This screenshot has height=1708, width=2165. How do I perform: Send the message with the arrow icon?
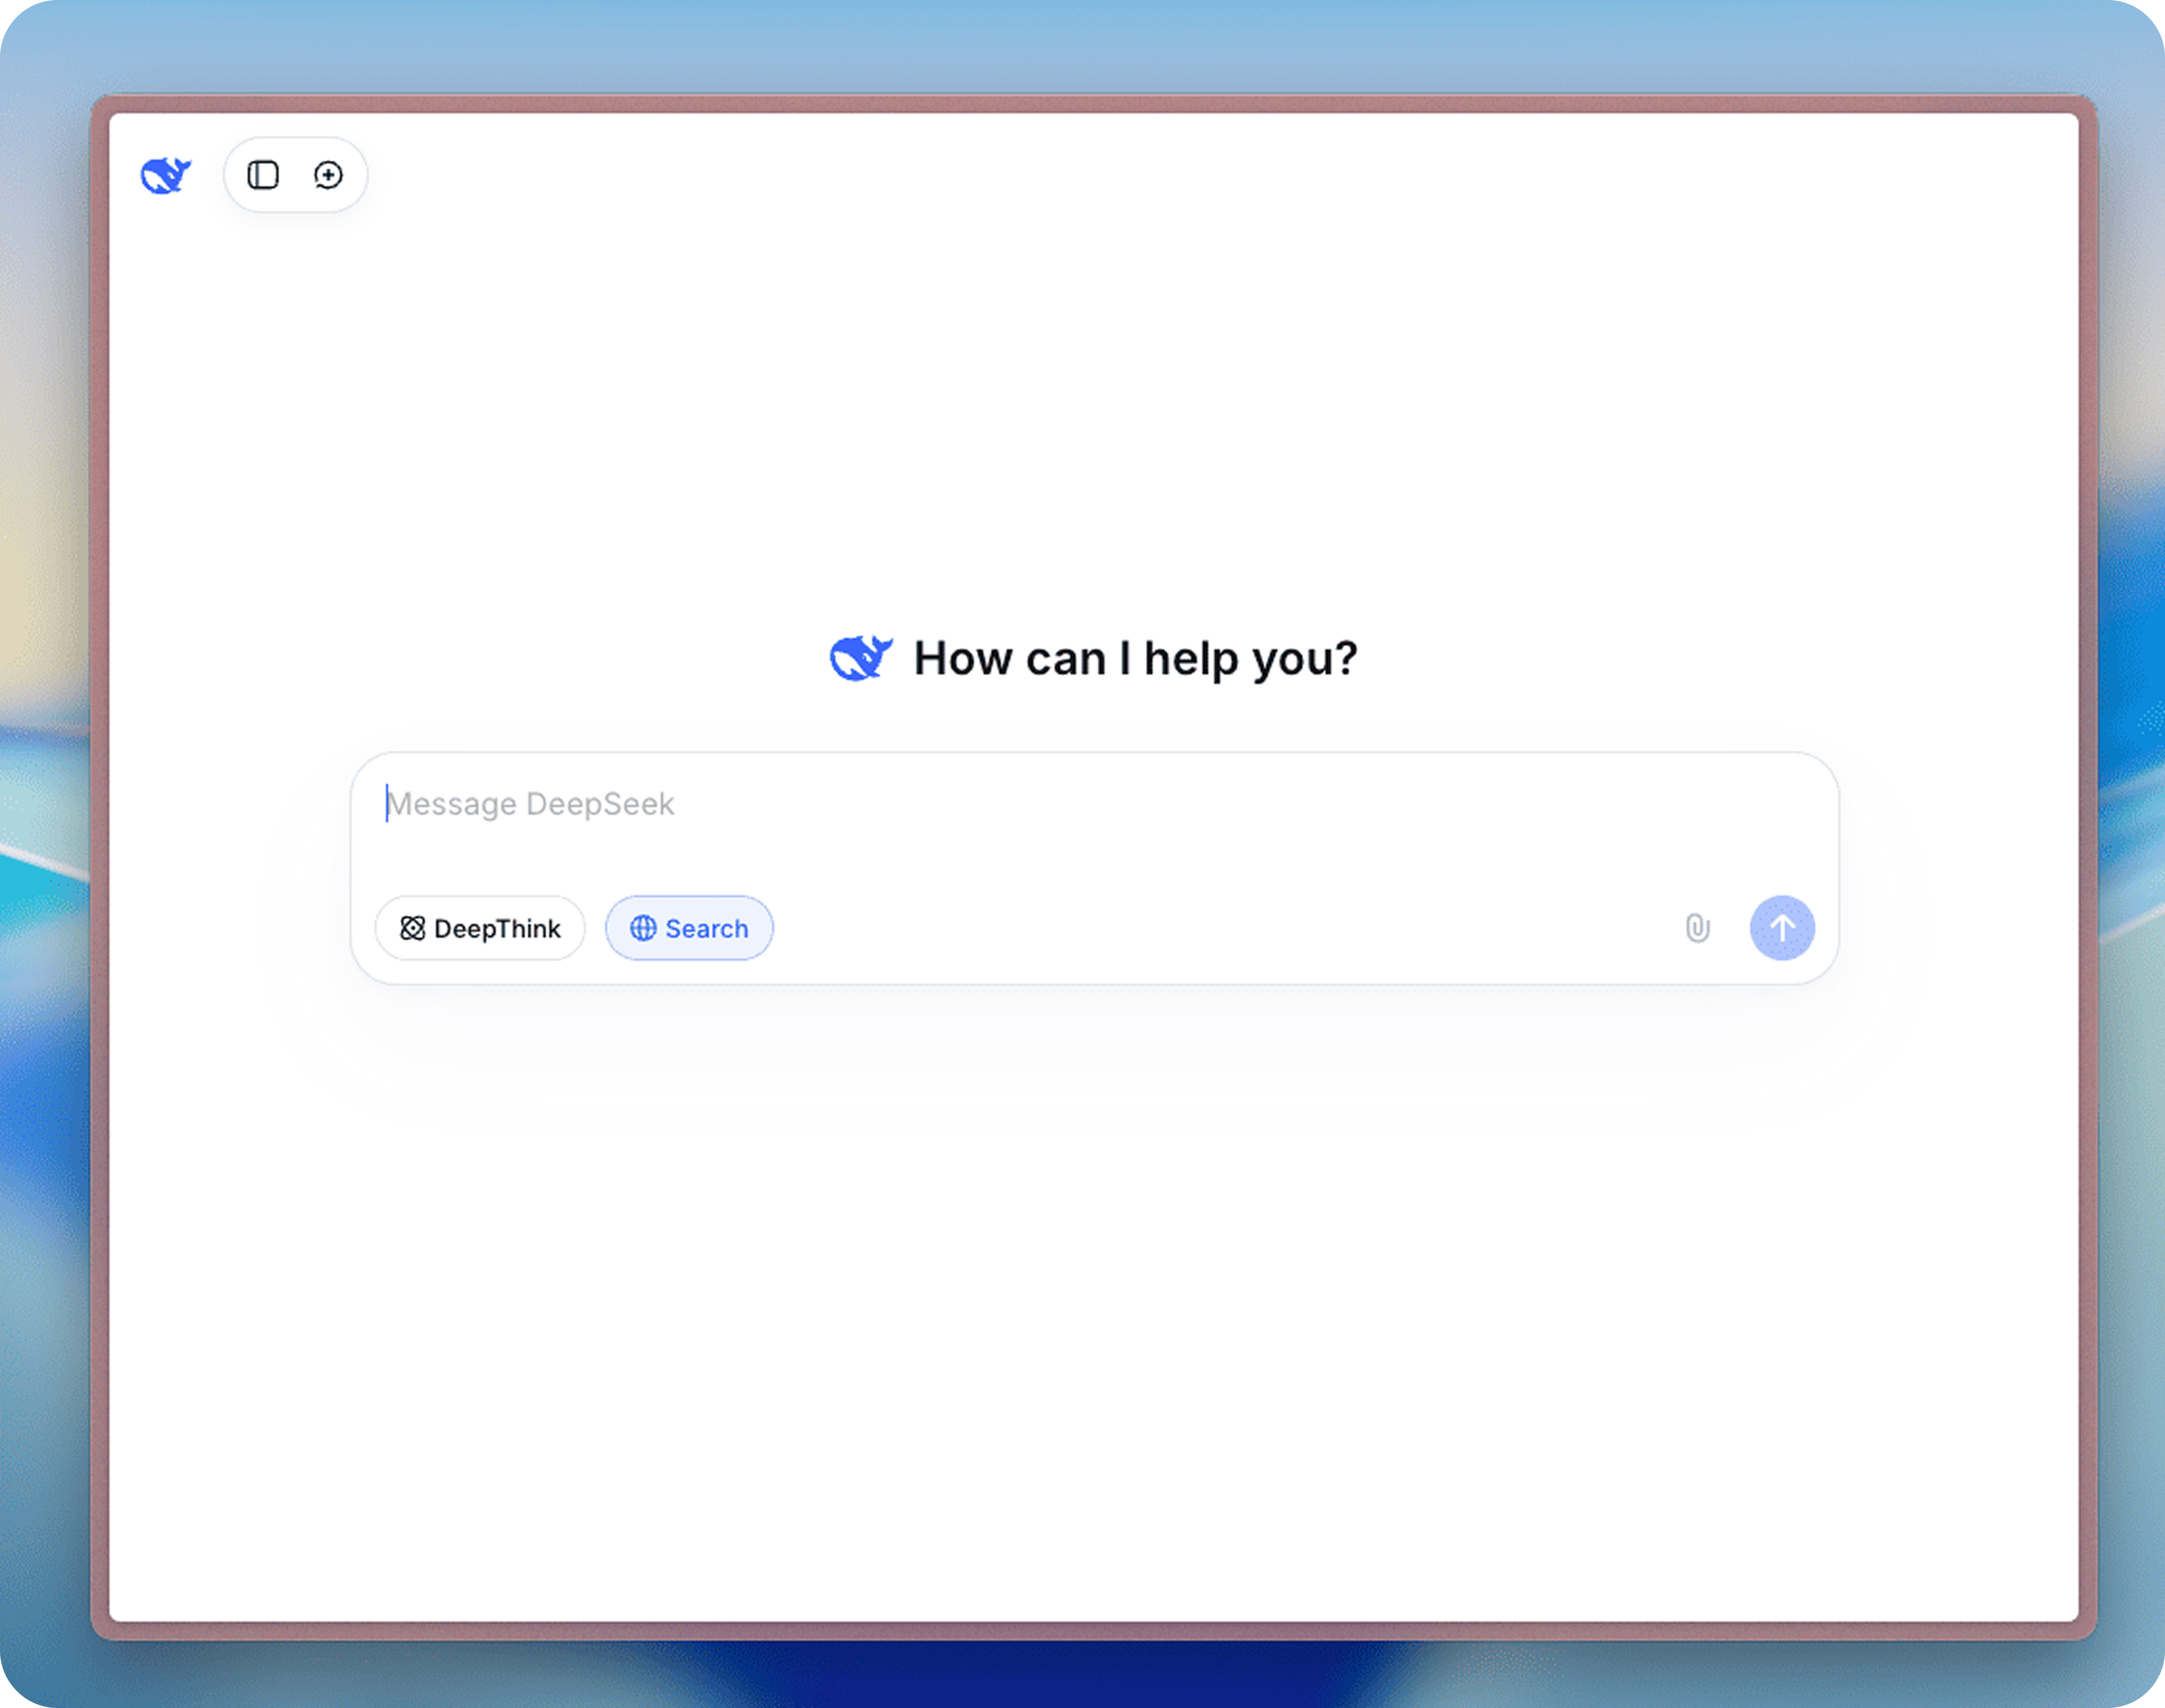click(1782, 928)
